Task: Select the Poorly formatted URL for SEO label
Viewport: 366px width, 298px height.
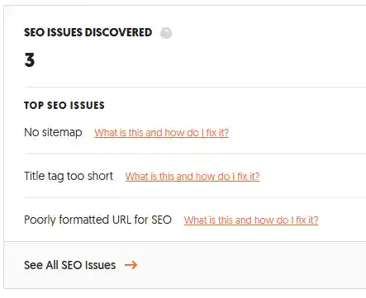Action: pos(97,220)
